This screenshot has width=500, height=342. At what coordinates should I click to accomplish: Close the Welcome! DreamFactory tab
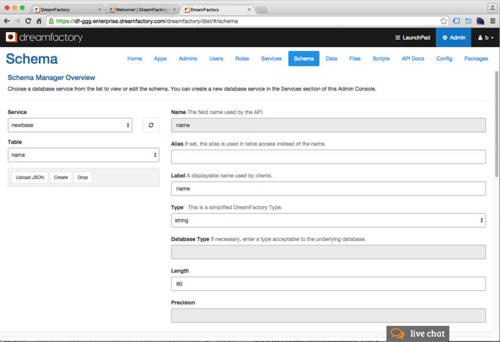click(x=174, y=9)
